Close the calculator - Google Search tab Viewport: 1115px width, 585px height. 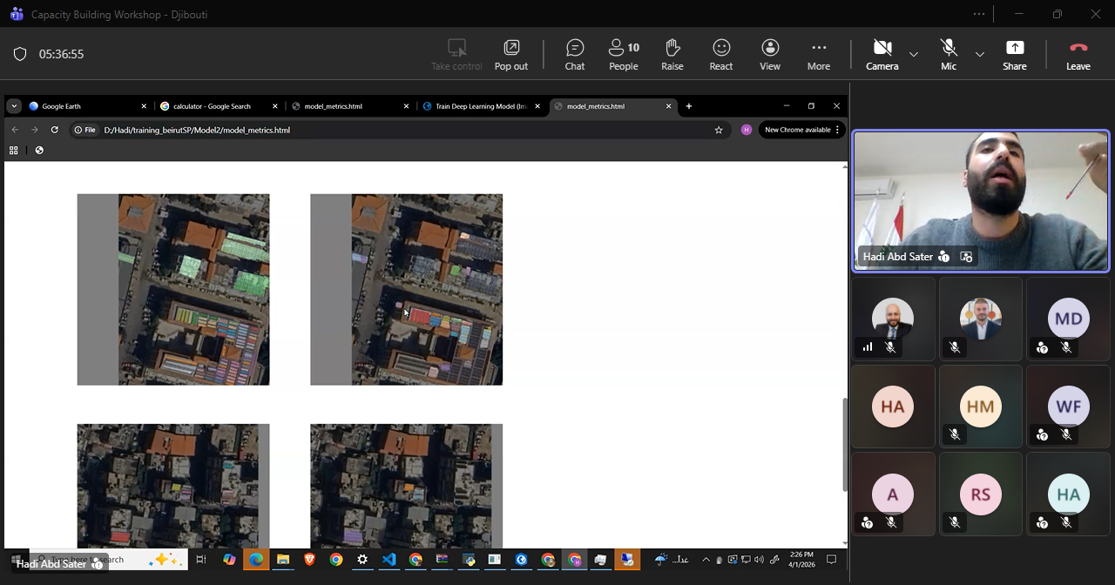point(275,106)
